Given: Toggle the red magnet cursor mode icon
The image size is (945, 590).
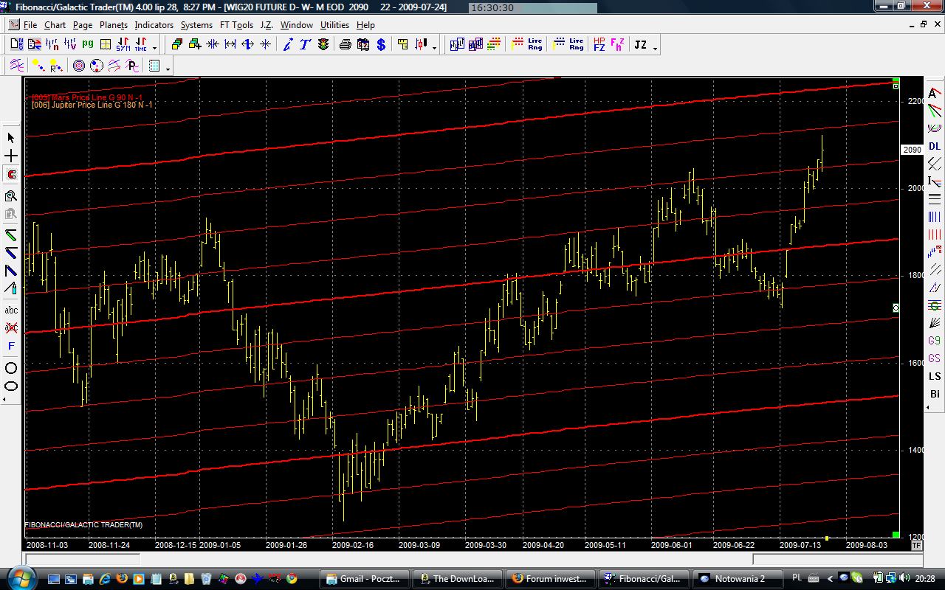Looking at the screenshot, I should (11, 175).
